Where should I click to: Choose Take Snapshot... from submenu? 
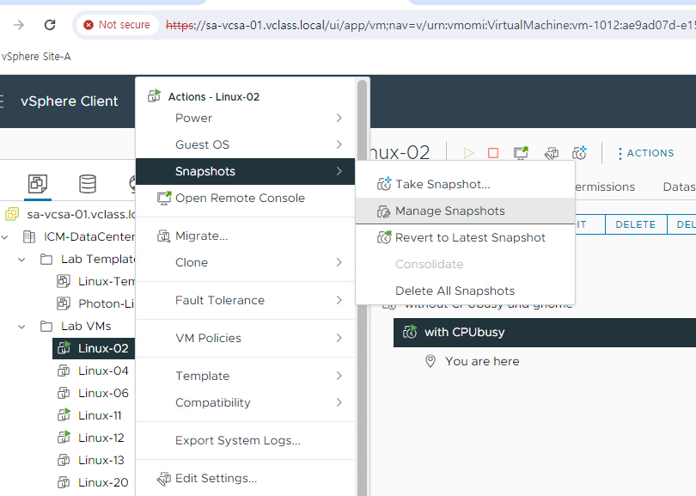pos(465,184)
